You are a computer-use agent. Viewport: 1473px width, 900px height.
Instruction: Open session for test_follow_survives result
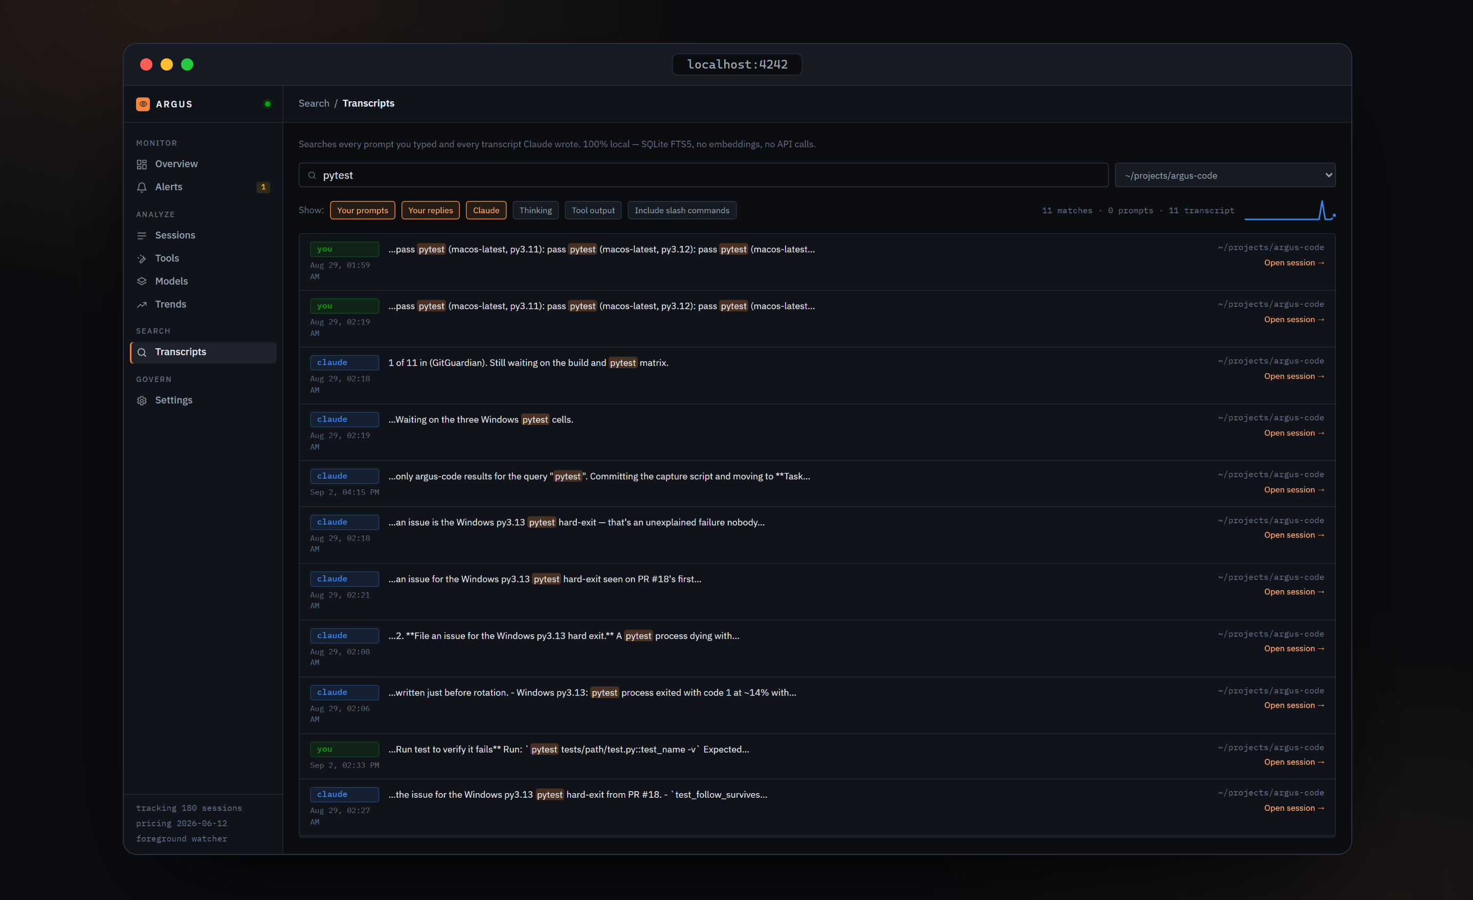coord(1293,808)
